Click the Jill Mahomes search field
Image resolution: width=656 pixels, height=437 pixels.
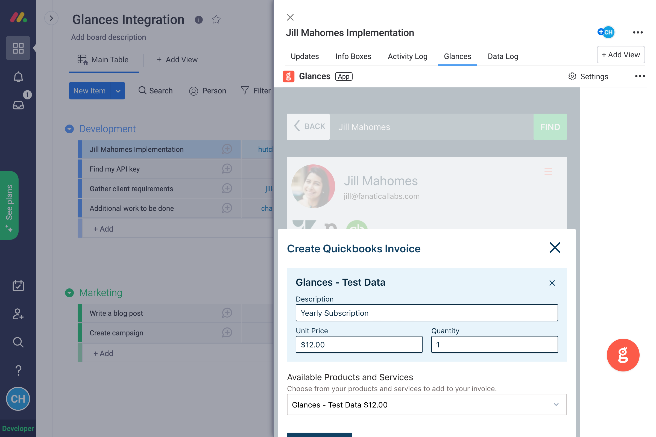point(432,127)
